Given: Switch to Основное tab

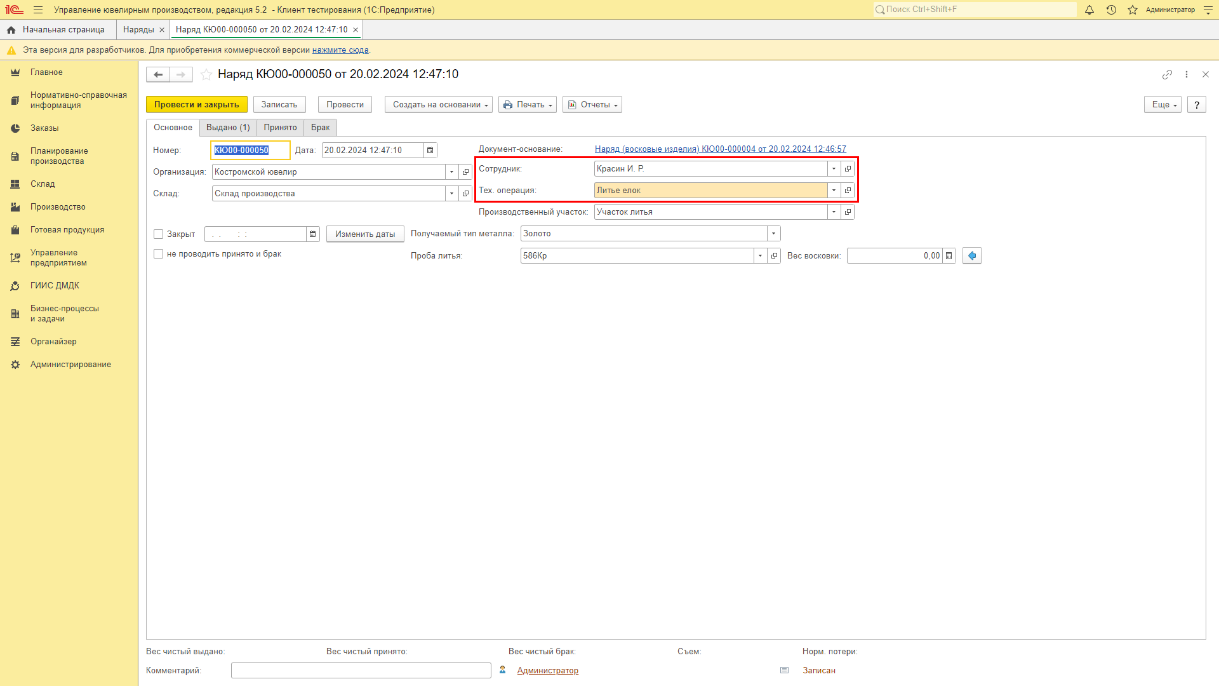Looking at the screenshot, I should 173,128.
